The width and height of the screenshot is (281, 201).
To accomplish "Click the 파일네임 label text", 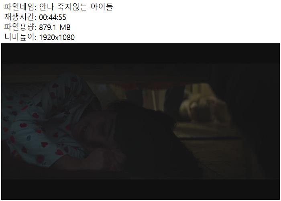I will (20, 7).
